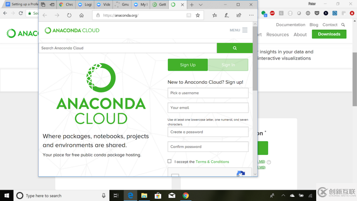Focus the Create a password field
Screen dimensions: 357x201
tap(208, 132)
